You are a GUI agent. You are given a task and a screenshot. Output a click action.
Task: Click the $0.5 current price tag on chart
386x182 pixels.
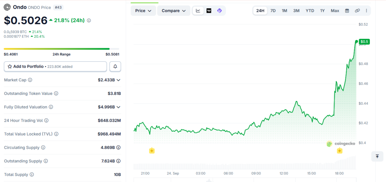click(364, 42)
